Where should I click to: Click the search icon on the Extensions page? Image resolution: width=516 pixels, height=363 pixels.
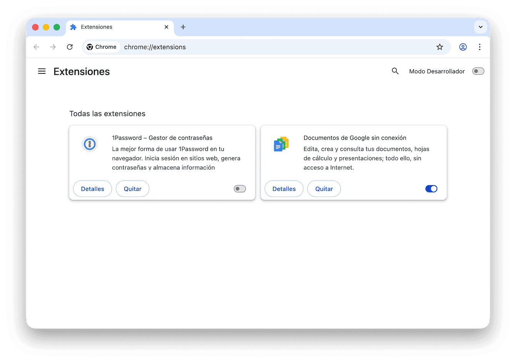click(x=395, y=71)
